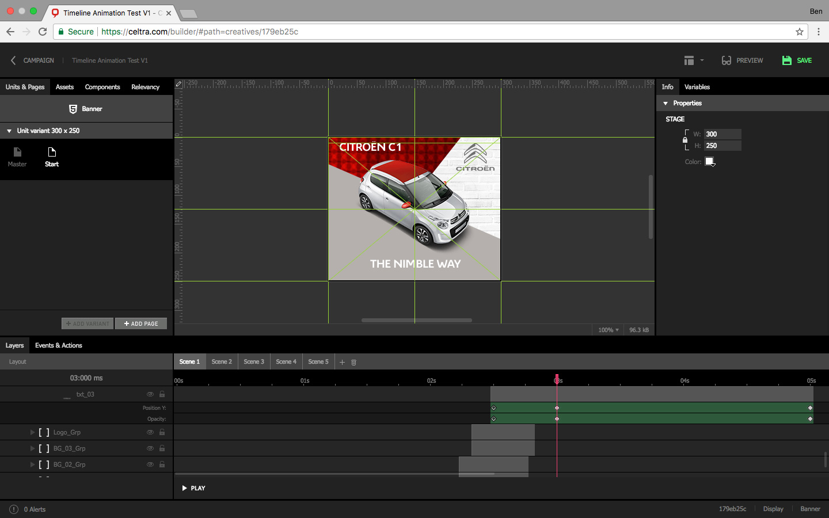
Task: Select the Master page icon
Action: 17,153
